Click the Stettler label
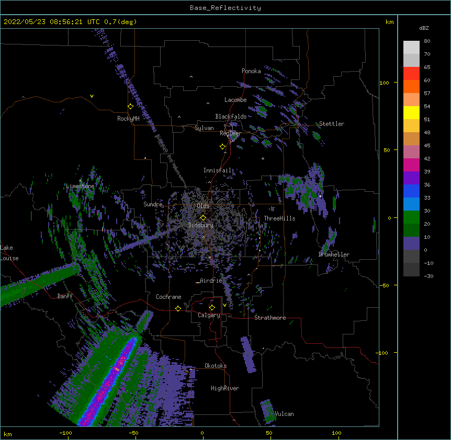The height and width of the screenshot is (440, 451). point(332,124)
